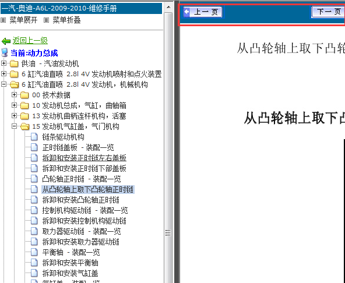Click 菜单折叠 to collapse the menu
Image resolution: width=345 pixels, height=283 pixels.
click(66, 20)
